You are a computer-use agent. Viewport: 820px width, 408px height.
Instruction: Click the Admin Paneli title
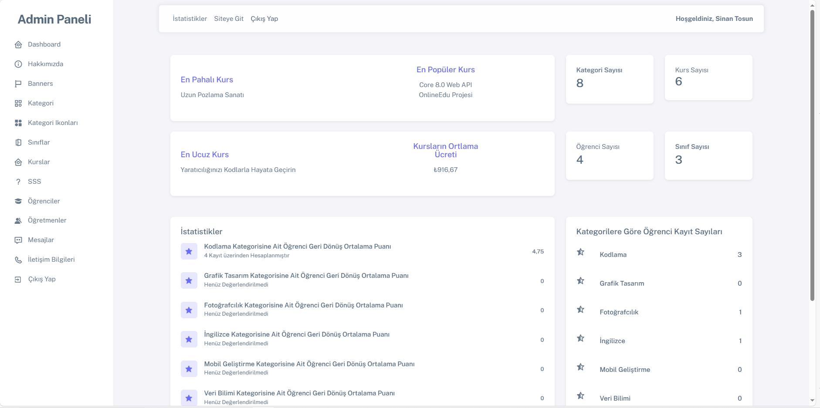54,19
